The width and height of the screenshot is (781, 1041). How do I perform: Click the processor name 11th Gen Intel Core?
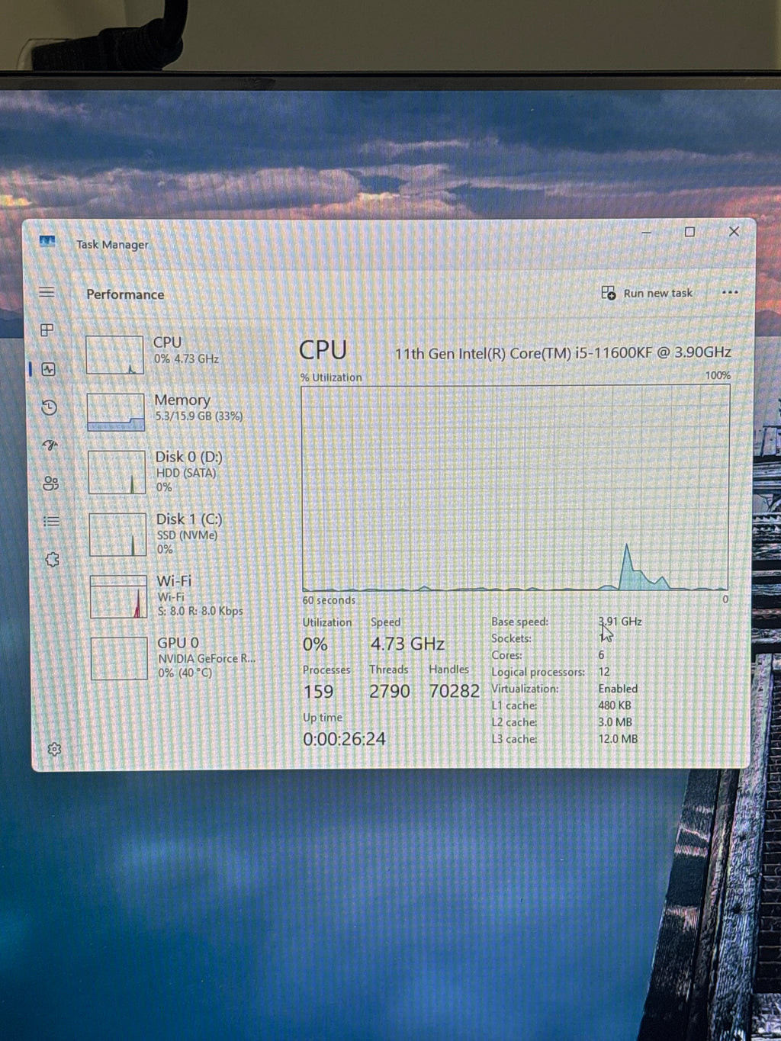click(x=563, y=352)
